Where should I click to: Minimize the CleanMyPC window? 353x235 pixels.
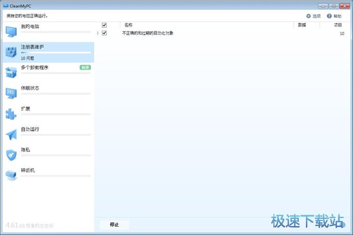[x=323, y=6]
